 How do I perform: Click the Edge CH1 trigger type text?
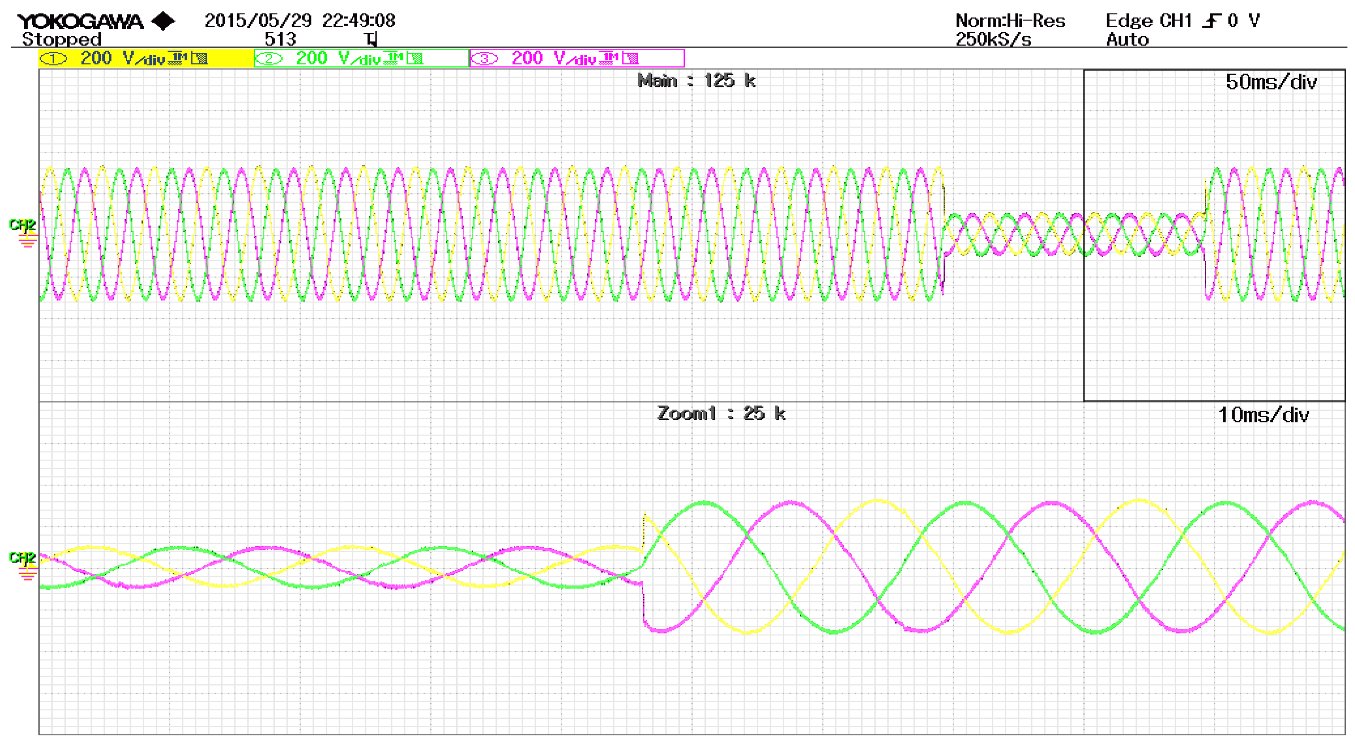coord(1149,20)
